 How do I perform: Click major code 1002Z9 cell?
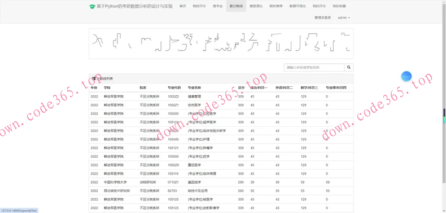click(x=173, y=165)
